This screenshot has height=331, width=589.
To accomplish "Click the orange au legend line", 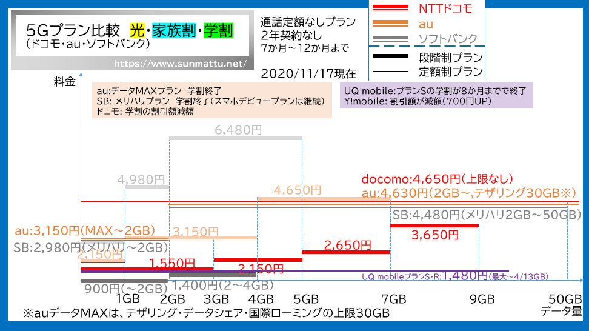I will [x=390, y=23].
